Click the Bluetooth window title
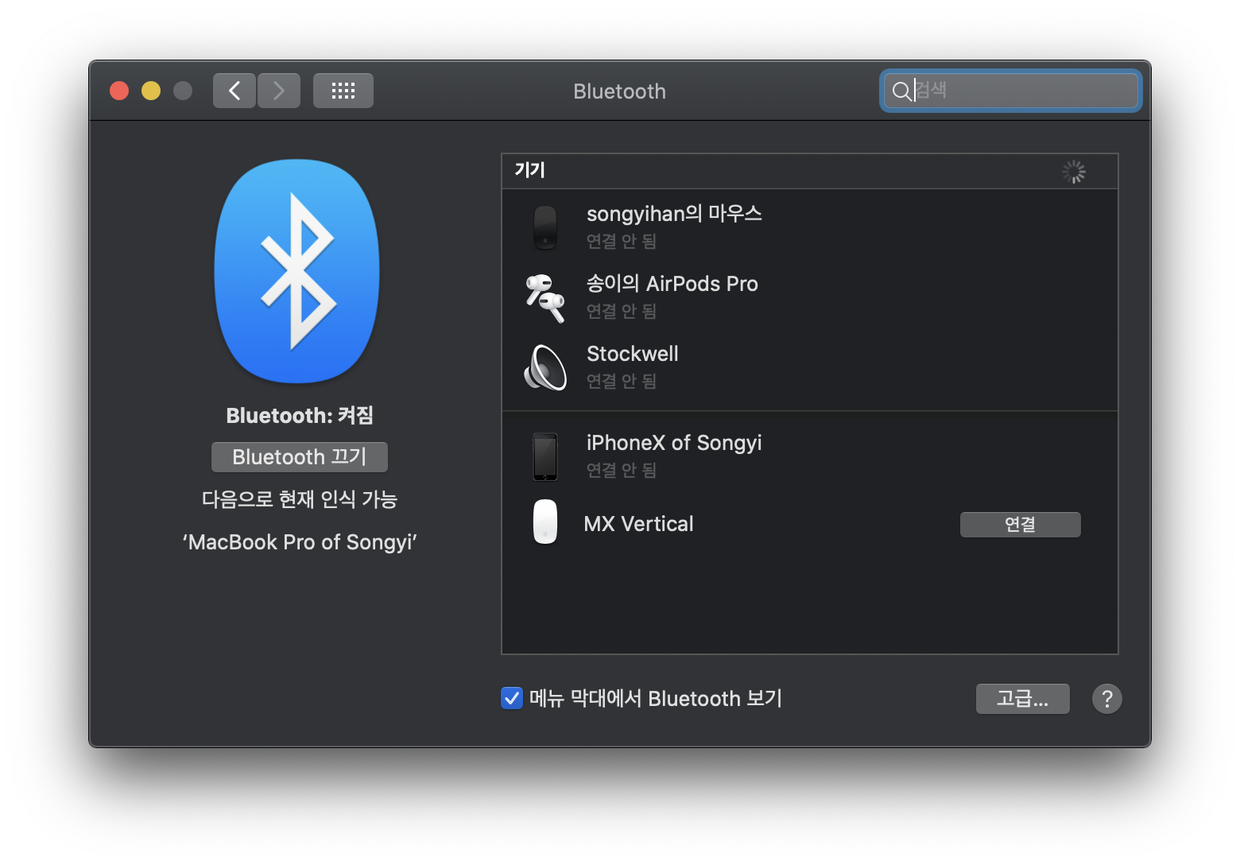This screenshot has height=865, width=1240. click(620, 91)
